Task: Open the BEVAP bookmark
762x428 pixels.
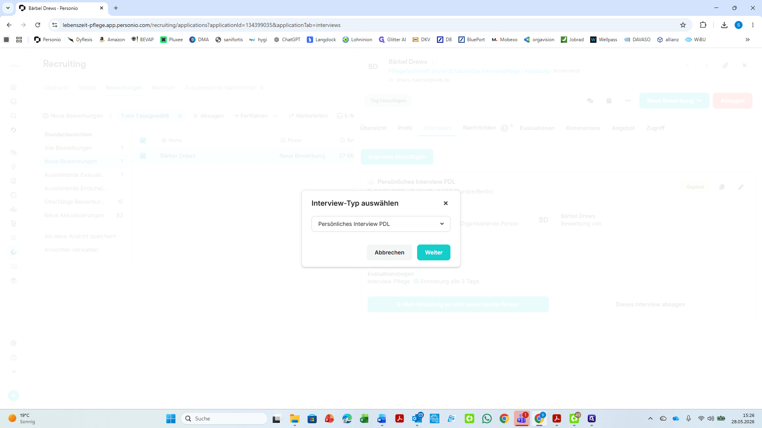Action: 142,40
